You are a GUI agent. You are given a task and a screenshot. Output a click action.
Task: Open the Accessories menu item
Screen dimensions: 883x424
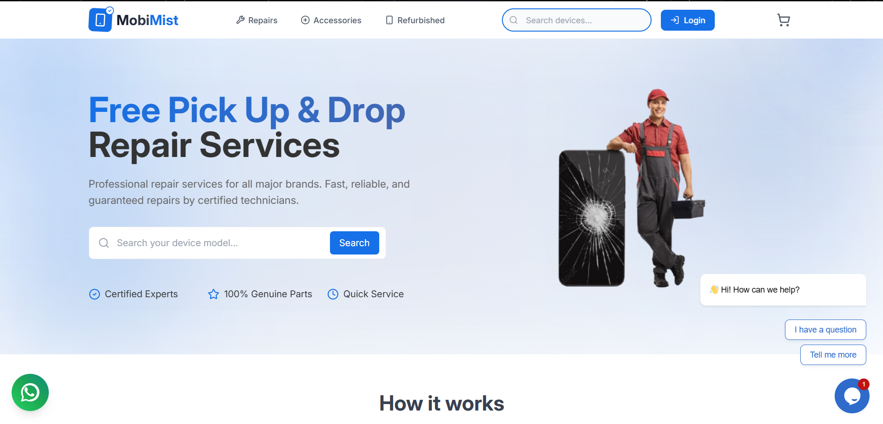coord(331,20)
